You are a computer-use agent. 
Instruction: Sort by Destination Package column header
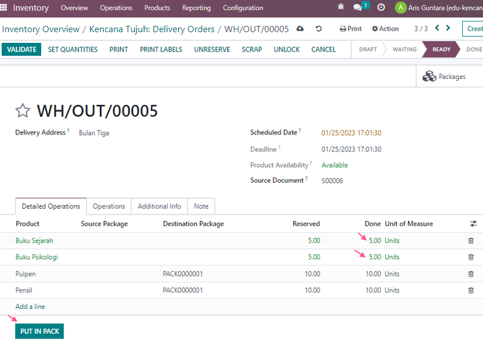pyautogui.click(x=193, y=224)
